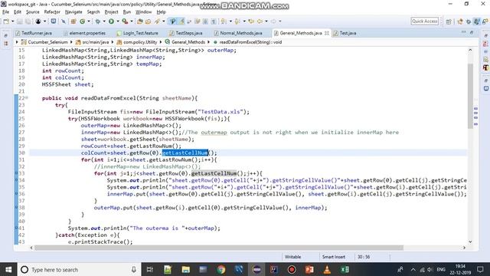This screenshot has height=276, width=490.
Task: Expand breadcrumb arrow before General_Methods
Action: (x=161, y=42)
